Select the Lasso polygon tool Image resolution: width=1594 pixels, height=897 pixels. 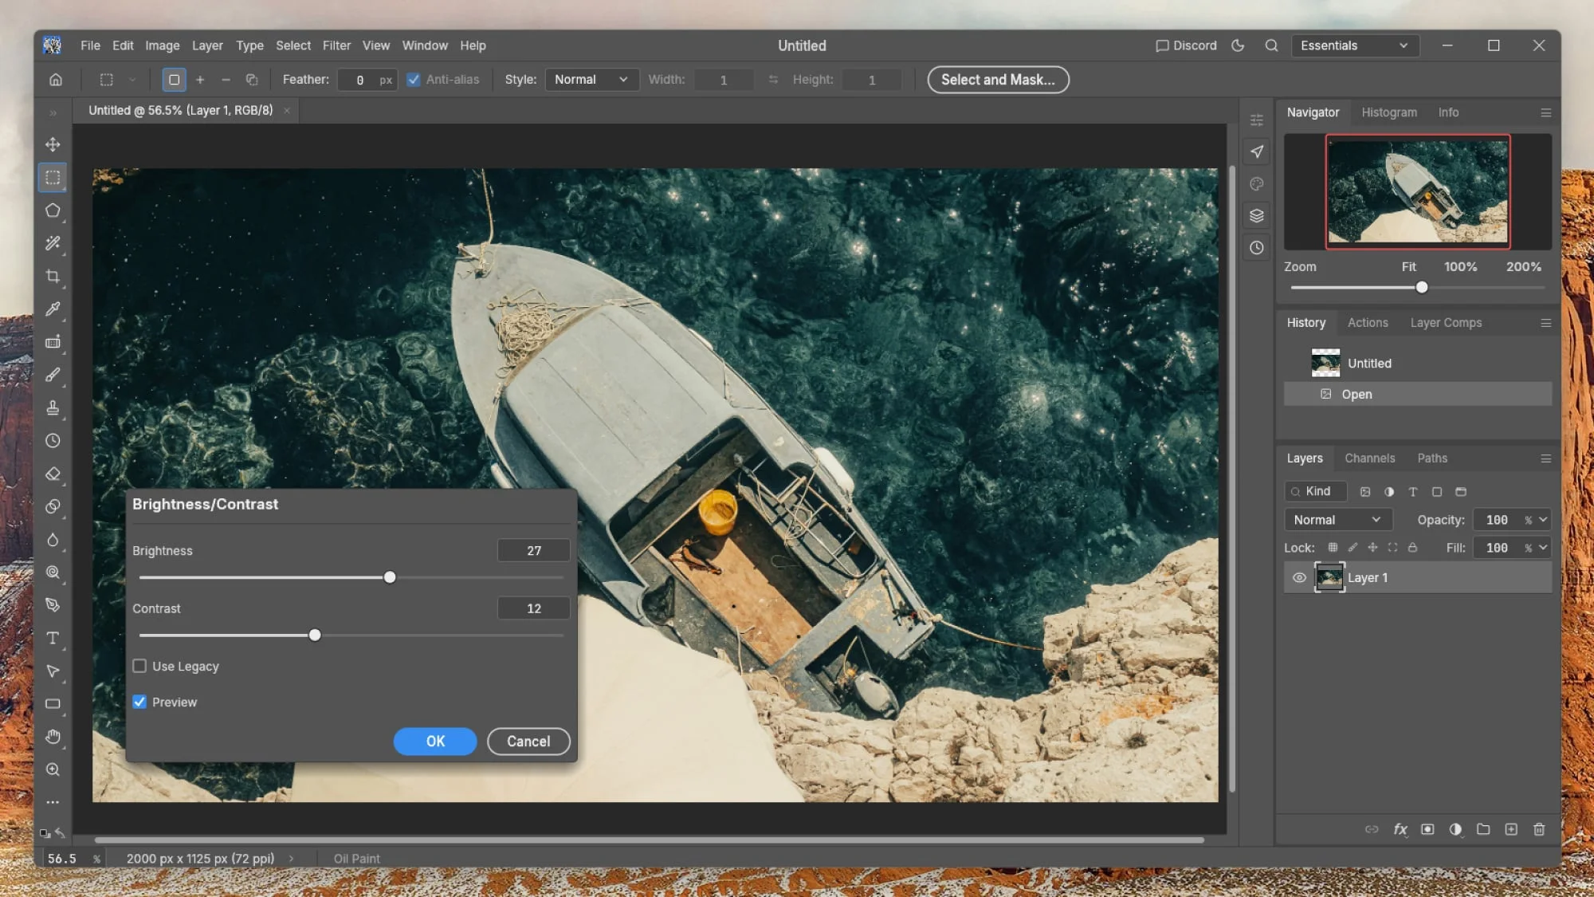[x=53, y=210]
